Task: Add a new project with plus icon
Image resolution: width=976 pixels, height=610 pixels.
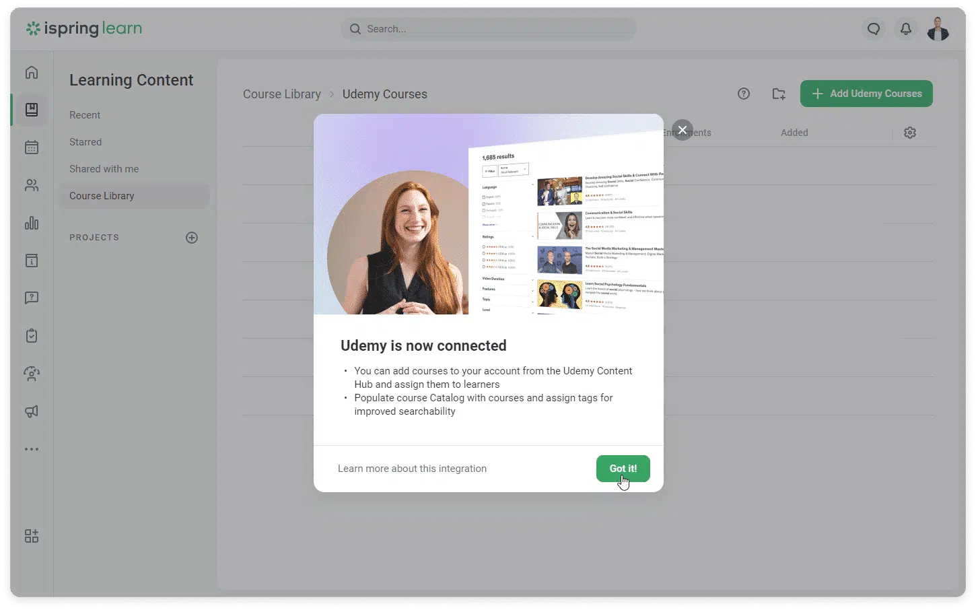Action: [192, 238]
